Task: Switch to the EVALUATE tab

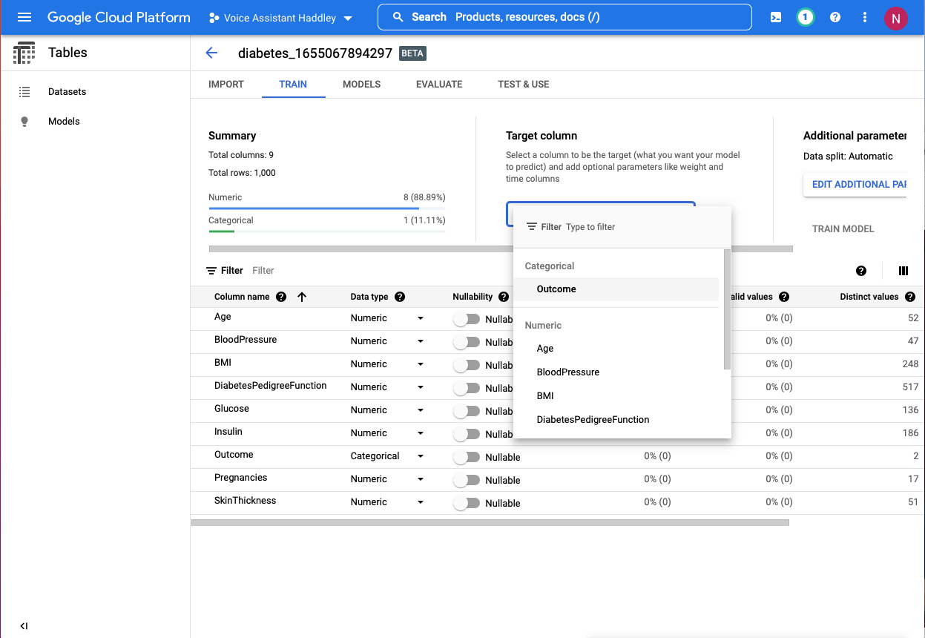Action: [x=439, y=85]
